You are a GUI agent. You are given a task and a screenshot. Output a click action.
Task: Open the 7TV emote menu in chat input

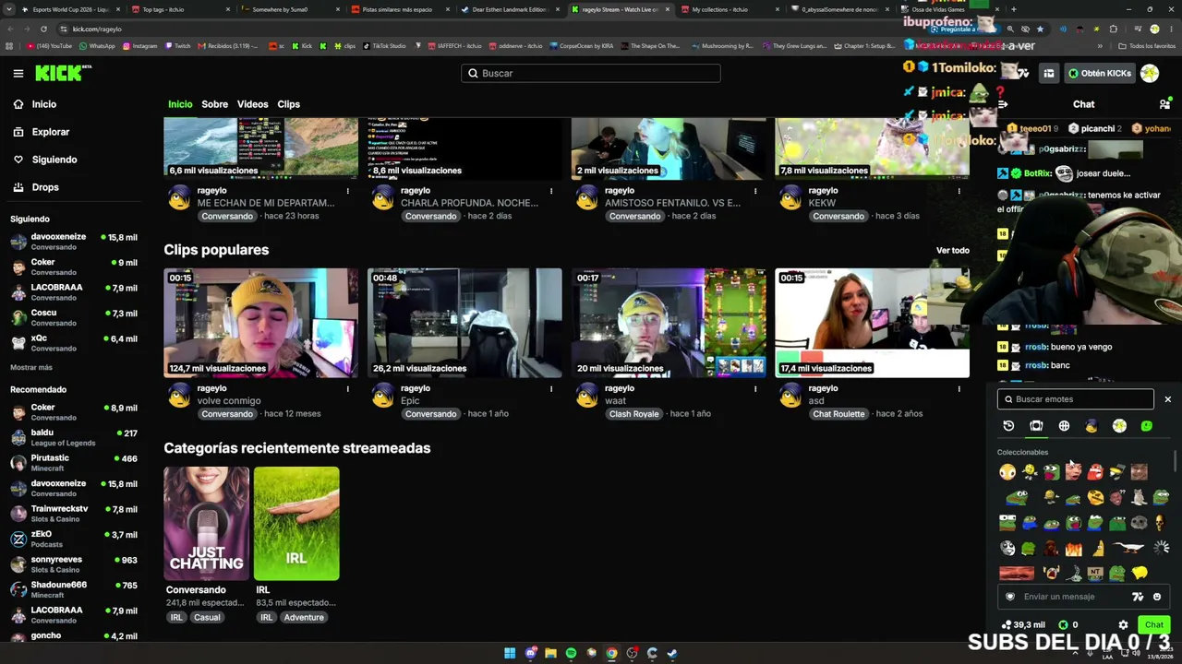click(1138, 597)
